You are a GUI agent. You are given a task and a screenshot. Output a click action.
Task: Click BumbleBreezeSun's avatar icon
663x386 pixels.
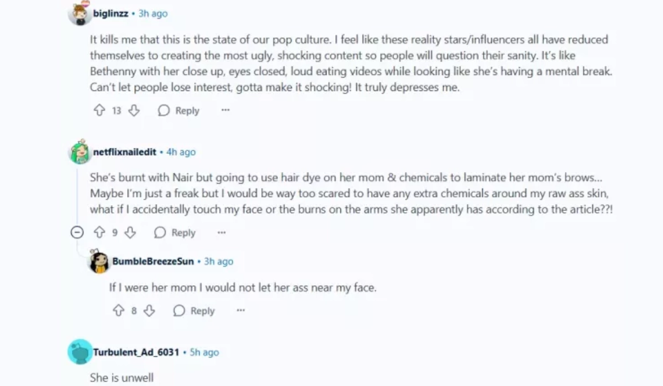click(99, 262)
